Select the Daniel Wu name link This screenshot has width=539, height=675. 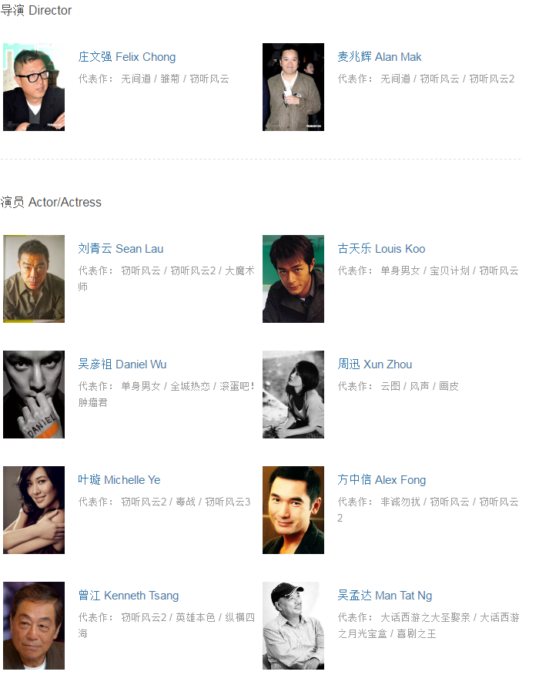click(122, 364)
